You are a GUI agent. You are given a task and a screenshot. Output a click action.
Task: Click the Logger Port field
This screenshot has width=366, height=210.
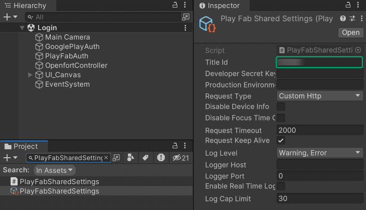pyautogui.click(x=320, y=176)
